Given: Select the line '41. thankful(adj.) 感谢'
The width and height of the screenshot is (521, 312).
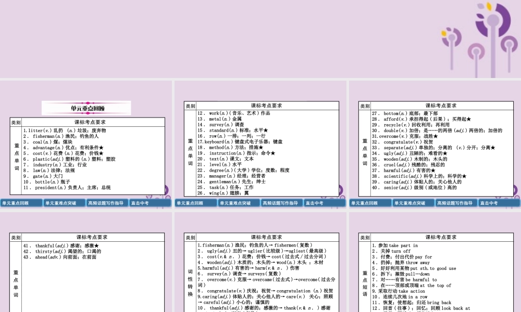Looking at the screenshot, I should (x=61, y=245).
